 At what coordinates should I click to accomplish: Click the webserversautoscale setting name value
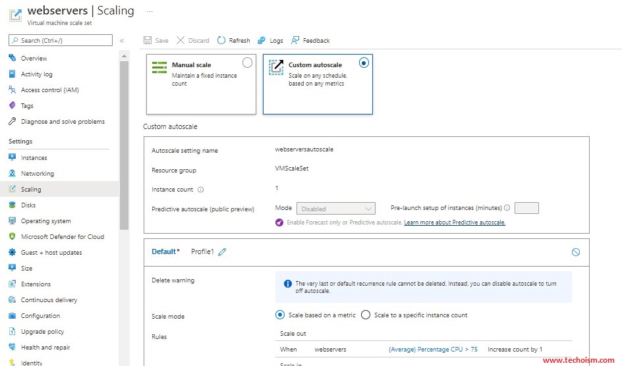(304, 149)
